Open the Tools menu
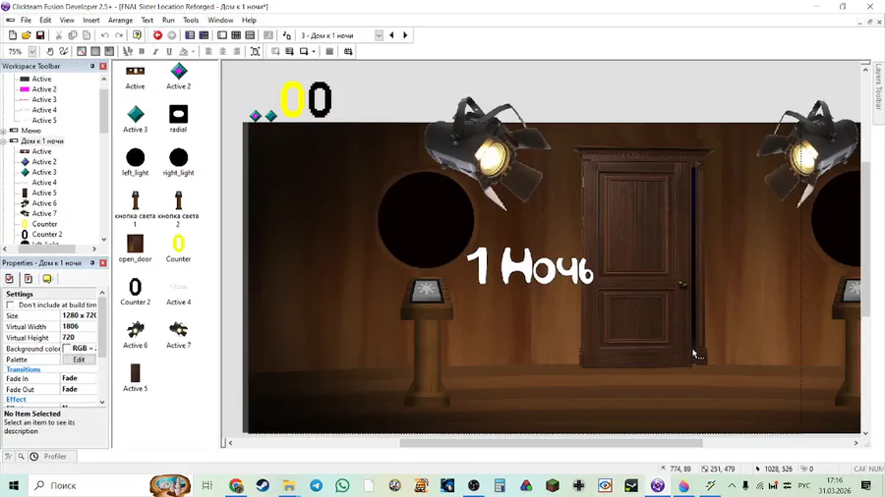The width and height of the screenshot is (885, 497). coord(191,20)
